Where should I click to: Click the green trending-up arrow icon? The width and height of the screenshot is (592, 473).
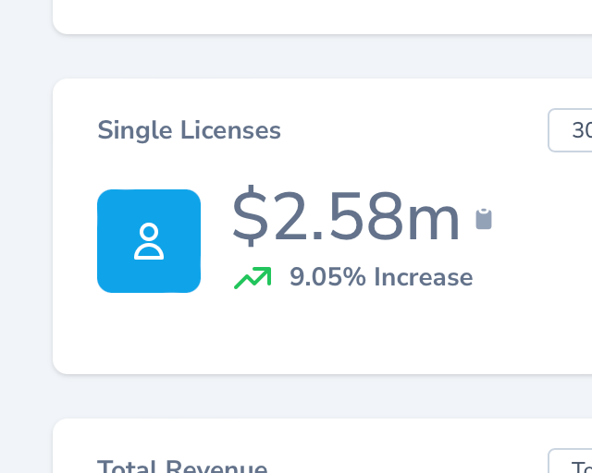(253, 277)
